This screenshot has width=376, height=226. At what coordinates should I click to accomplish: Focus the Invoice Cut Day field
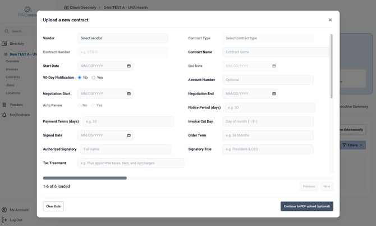tap(268, 121)
